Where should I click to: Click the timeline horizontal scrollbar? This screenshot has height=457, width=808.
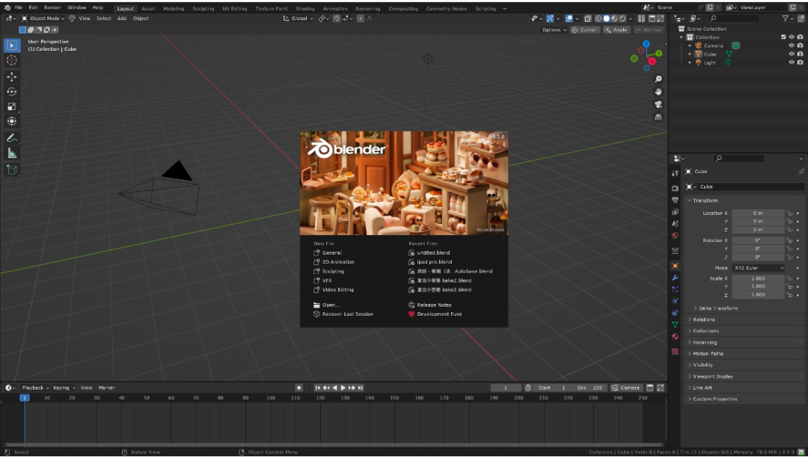pos(334,444)
